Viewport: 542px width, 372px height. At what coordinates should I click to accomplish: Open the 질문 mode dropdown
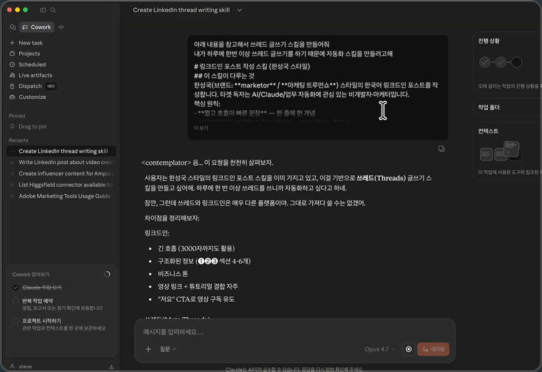coord(168,349)
